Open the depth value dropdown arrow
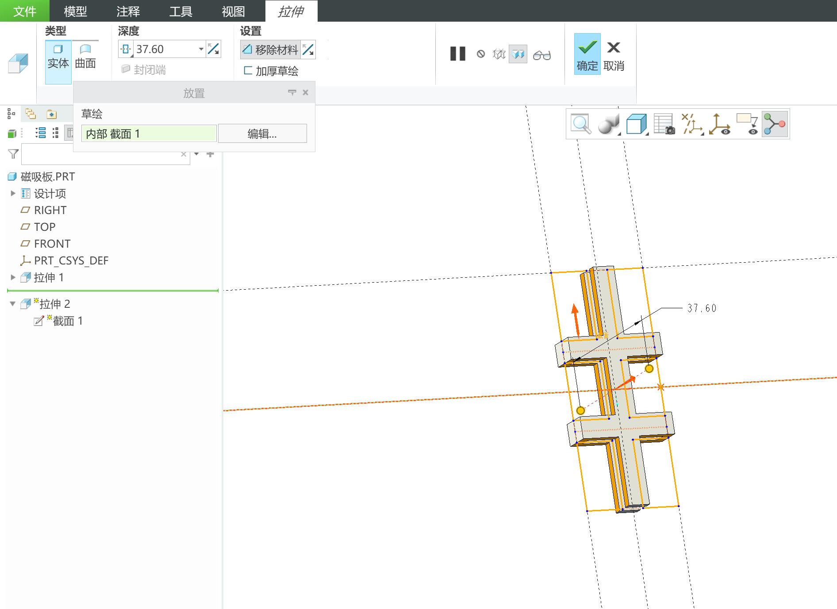The height and width of the screenshot is (609, 837). pyautogui.click(x=201, y=49)
